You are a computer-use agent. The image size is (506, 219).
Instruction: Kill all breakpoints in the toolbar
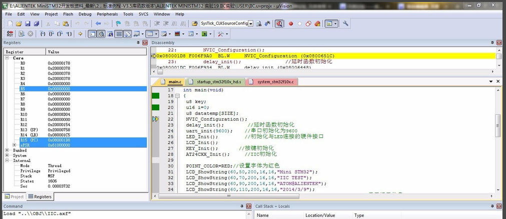click(x=317, y=23)
